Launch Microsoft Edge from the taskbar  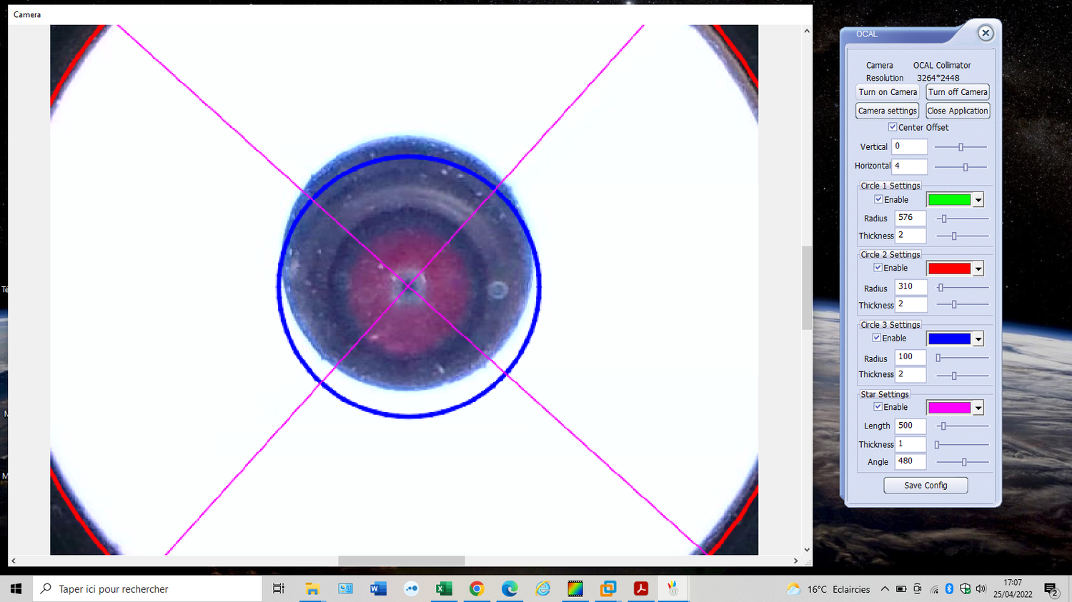click(x=509, y=588)
